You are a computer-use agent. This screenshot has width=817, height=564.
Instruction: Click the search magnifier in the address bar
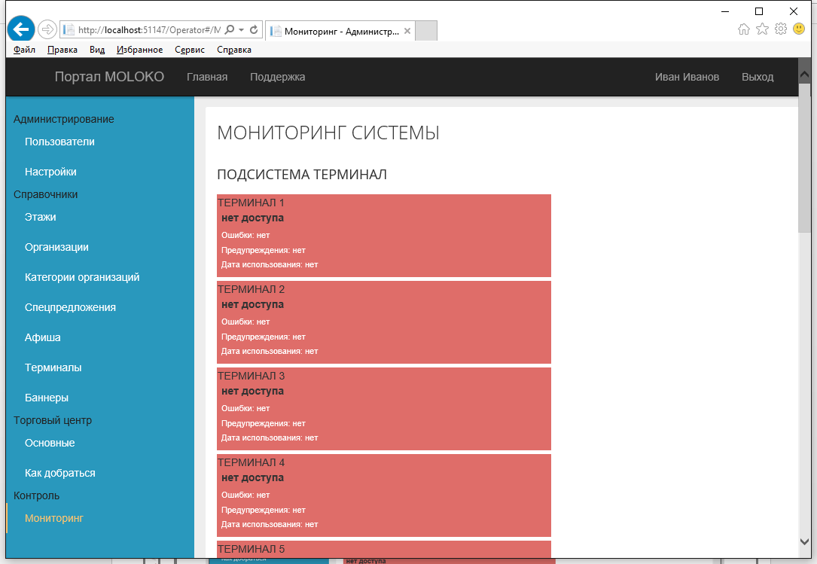(230, 30)
